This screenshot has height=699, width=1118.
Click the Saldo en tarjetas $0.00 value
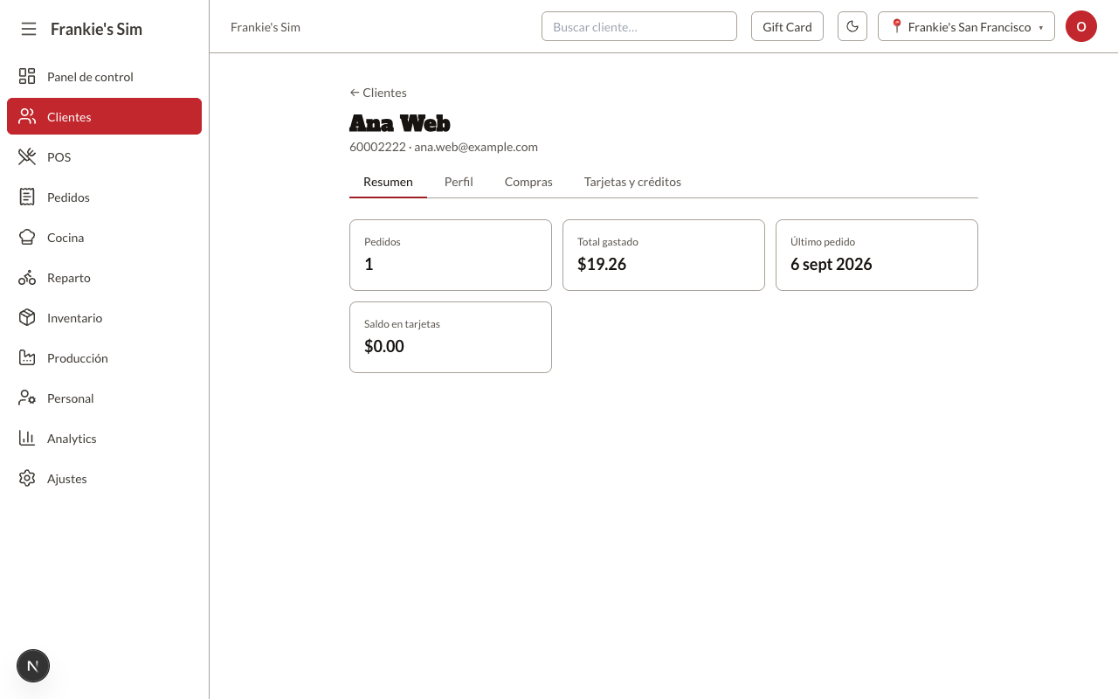point(384,347)
